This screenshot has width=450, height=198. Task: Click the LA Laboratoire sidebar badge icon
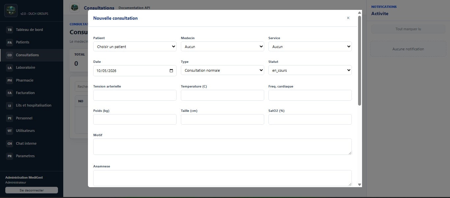[x=10, y=68]
